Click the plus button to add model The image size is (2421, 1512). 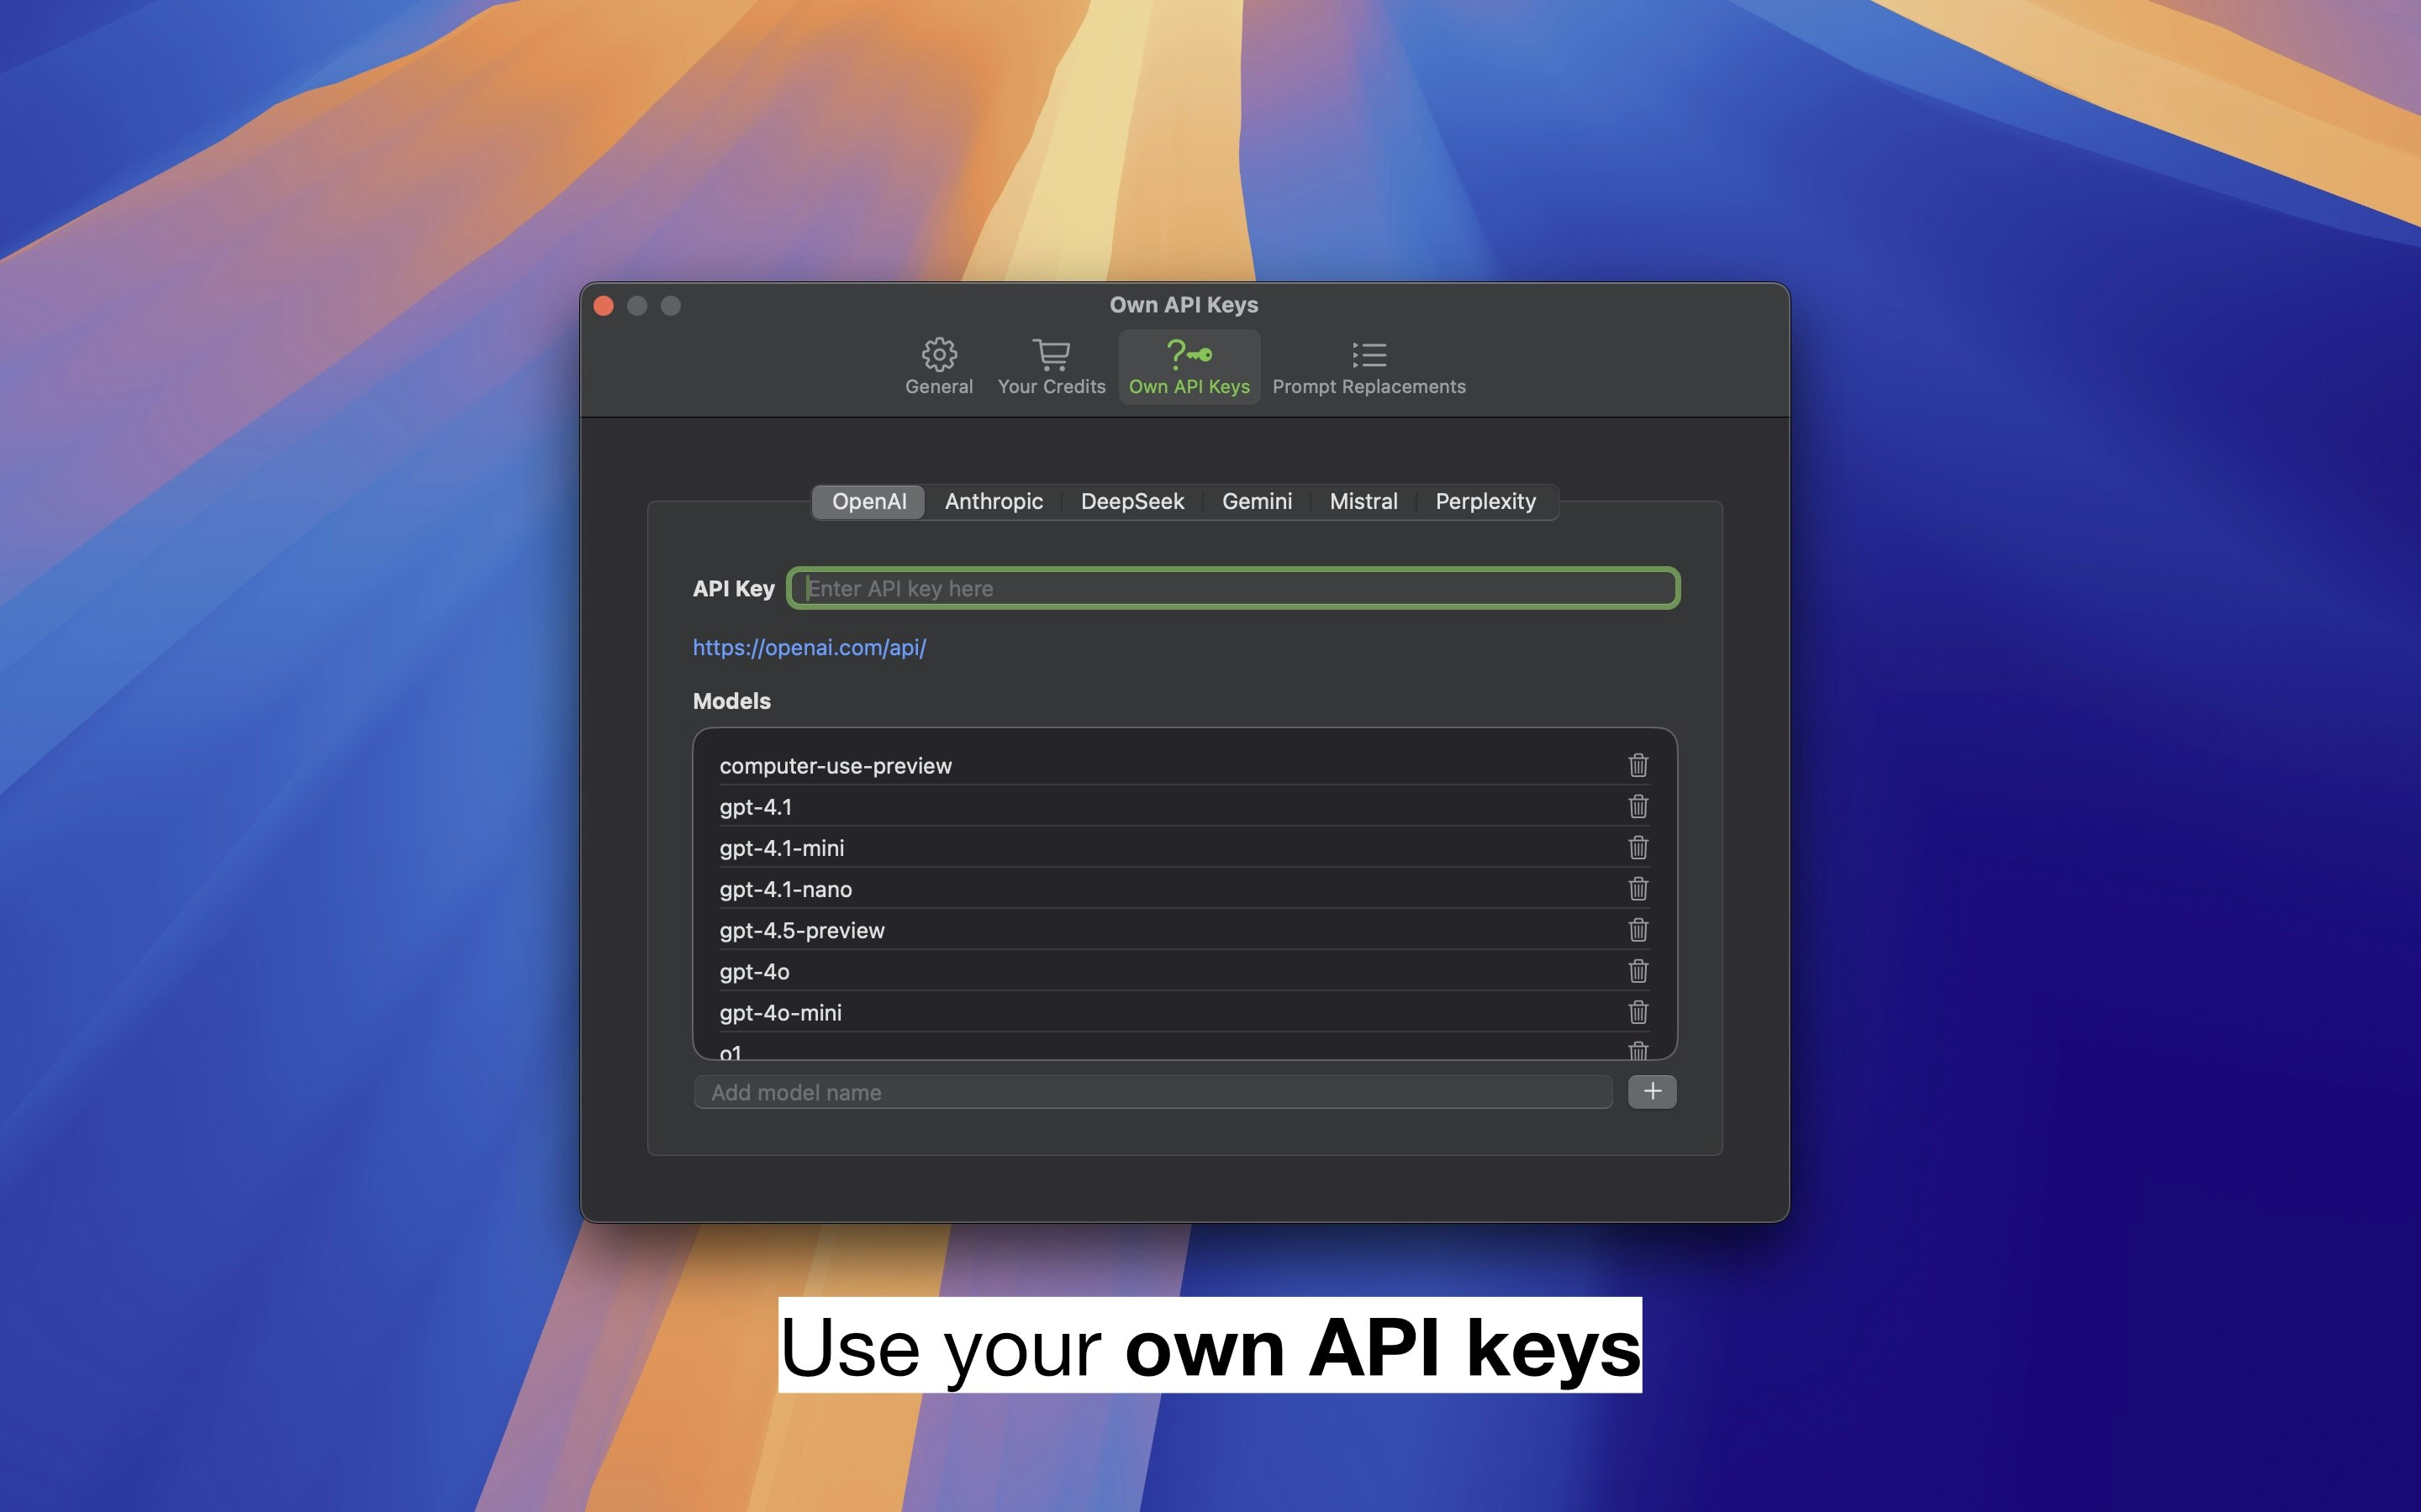[x=1652, y=1091]
